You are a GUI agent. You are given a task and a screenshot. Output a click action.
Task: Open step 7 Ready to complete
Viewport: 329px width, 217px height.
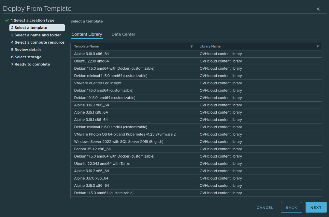[30, 64]
